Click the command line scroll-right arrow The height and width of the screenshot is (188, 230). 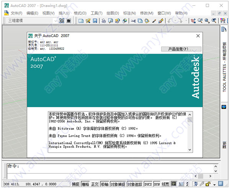[x=210, y=176]
